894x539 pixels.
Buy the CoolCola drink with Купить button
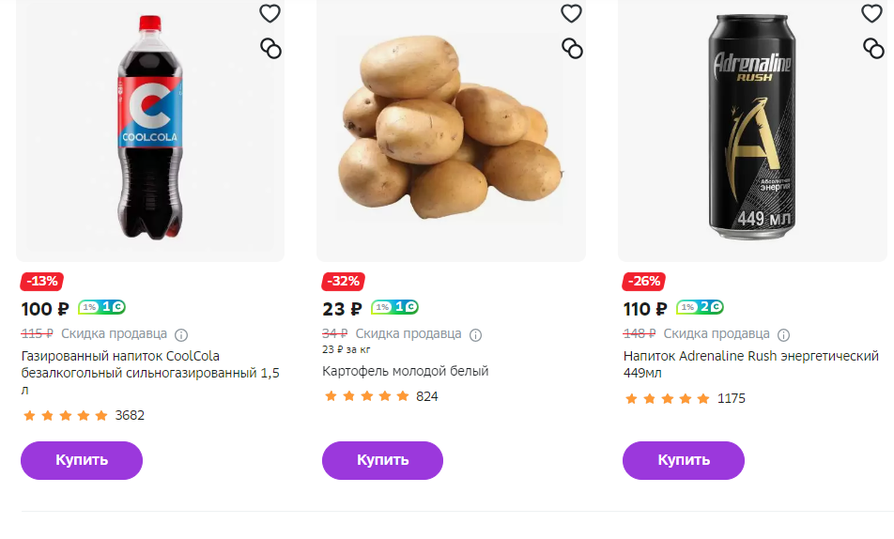coord(82,460)
